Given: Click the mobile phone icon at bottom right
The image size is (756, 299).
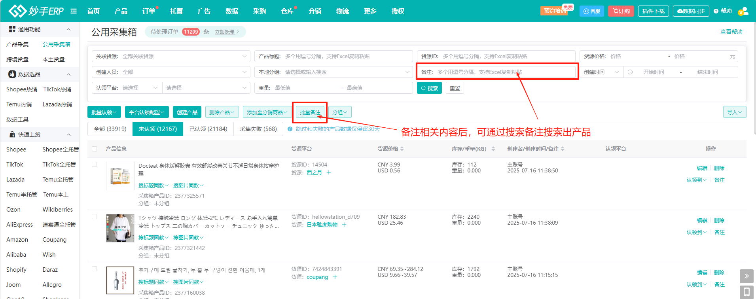Looking at the screenshot, I should tap(746, 292).
